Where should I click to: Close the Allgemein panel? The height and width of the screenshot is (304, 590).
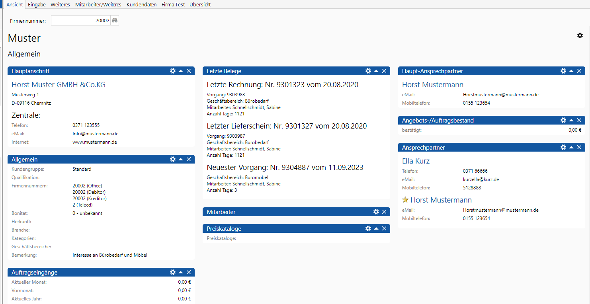189,159
